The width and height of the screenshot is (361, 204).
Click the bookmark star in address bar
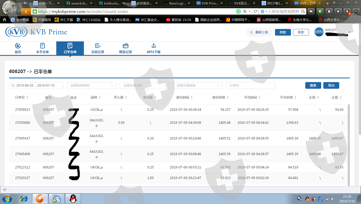(244, 11)
